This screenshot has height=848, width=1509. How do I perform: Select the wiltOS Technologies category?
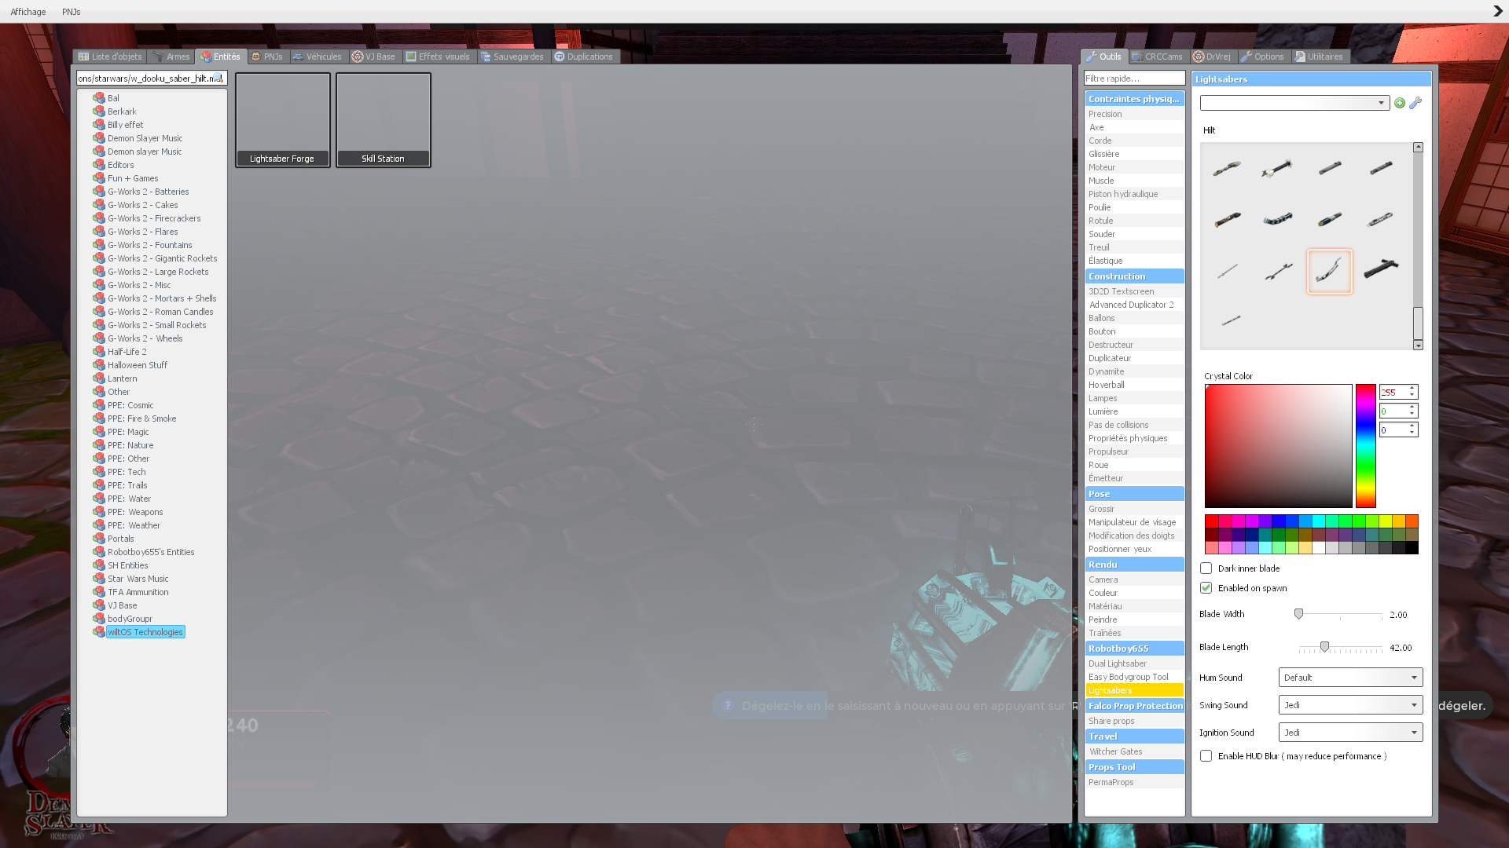coord(145,632)
